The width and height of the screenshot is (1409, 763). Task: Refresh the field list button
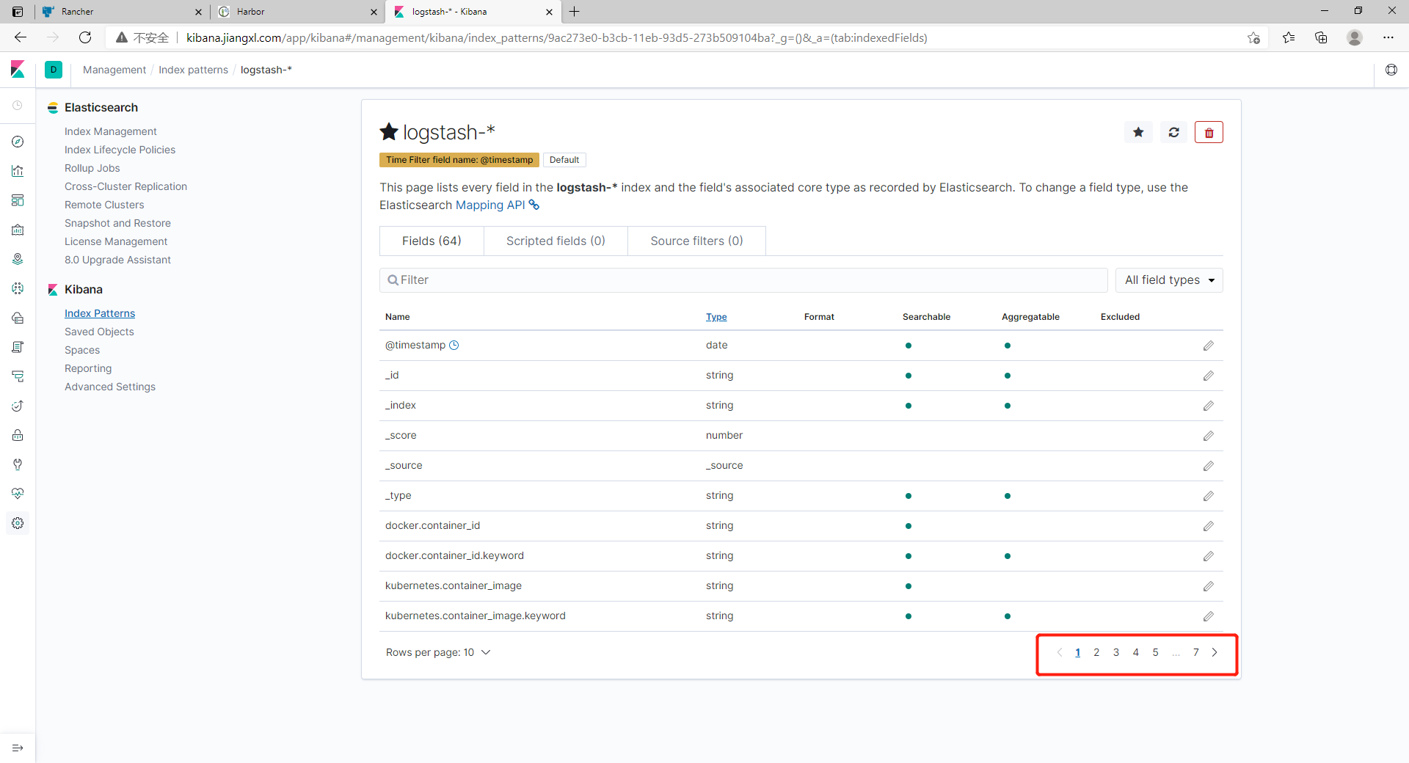click(x=1173, y=132)
